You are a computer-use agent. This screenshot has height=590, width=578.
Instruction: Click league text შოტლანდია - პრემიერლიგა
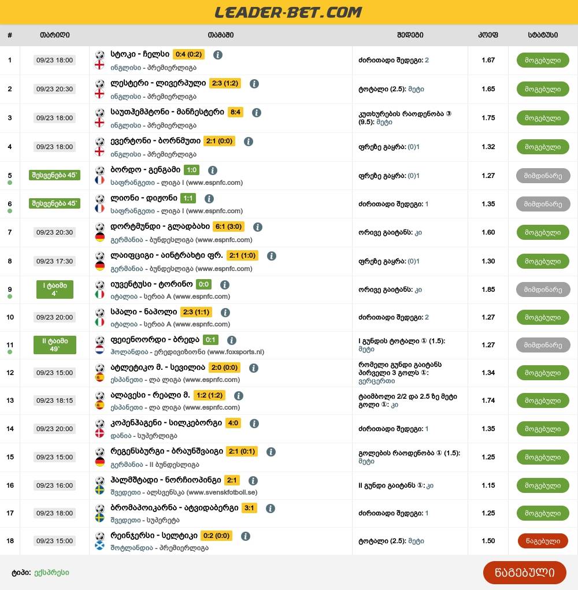[159, 548]
